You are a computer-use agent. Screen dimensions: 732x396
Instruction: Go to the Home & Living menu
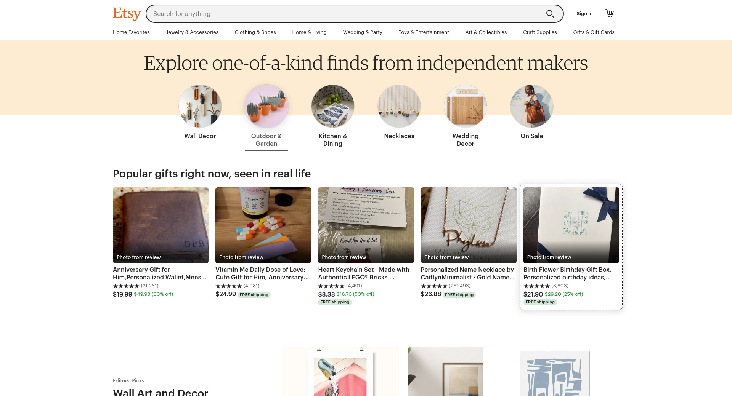[309, 32]
